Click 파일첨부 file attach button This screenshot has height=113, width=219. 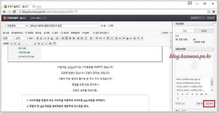click(x=209, y=104)
